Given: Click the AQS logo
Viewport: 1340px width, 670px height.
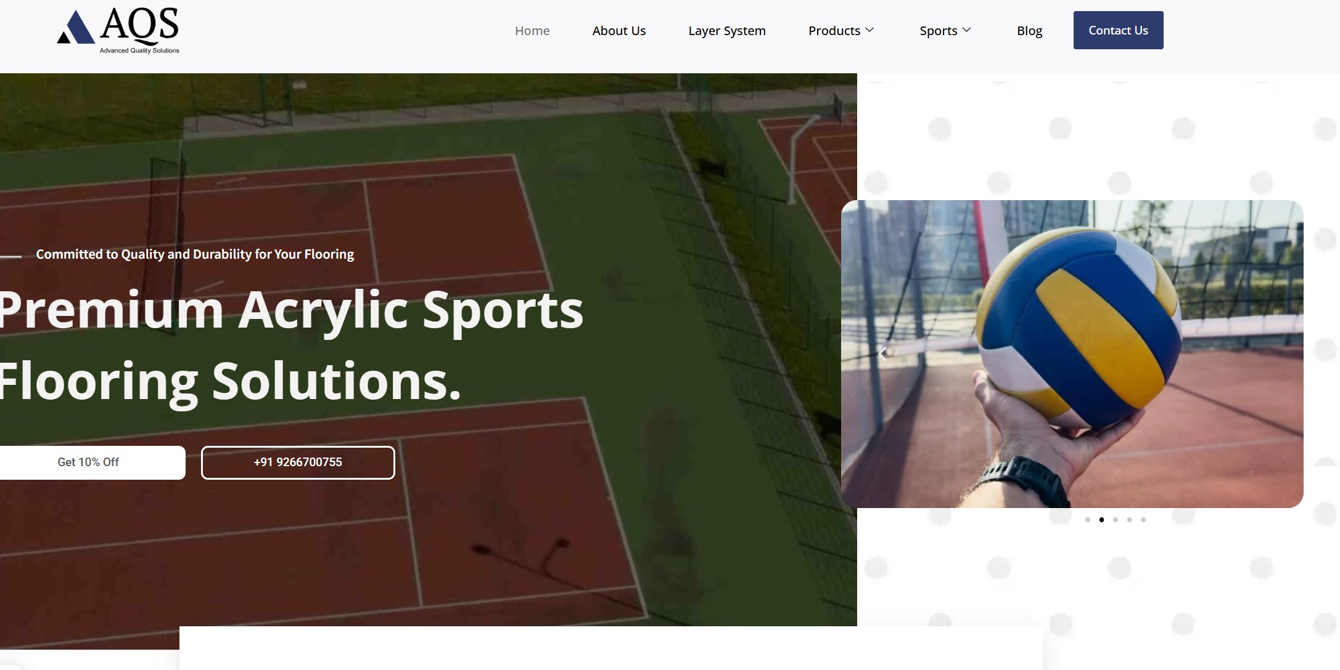Looking at the screenshot, I should 118,31.
